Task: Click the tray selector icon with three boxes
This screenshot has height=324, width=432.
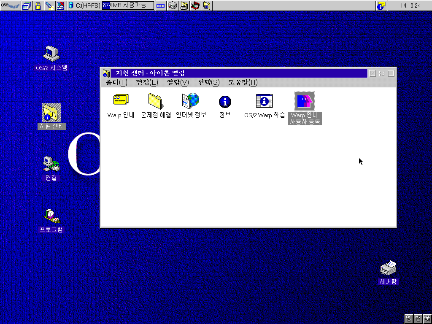Action: tap(161, 5)
